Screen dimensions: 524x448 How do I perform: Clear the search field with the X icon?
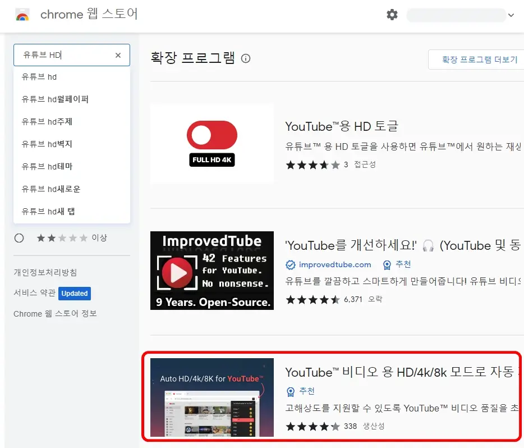click(x=118, y=55)
